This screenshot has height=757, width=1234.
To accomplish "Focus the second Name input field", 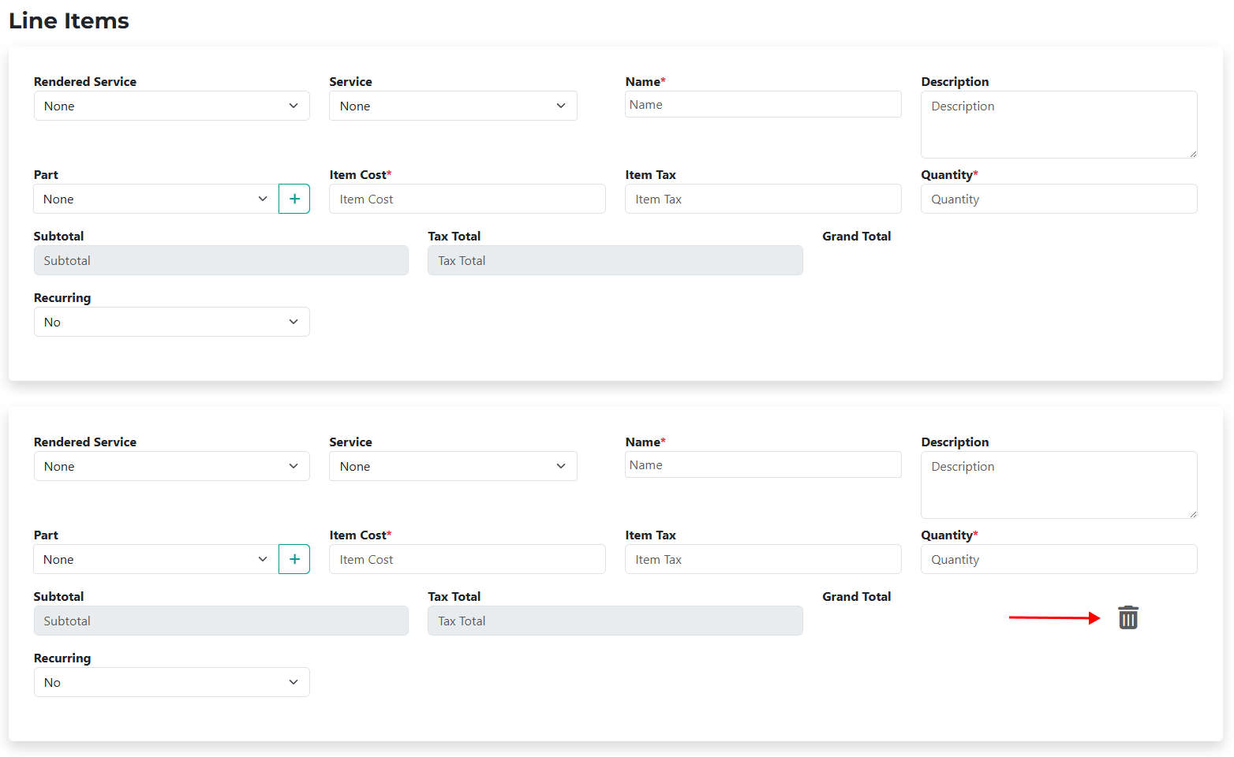I will point(762,465).
